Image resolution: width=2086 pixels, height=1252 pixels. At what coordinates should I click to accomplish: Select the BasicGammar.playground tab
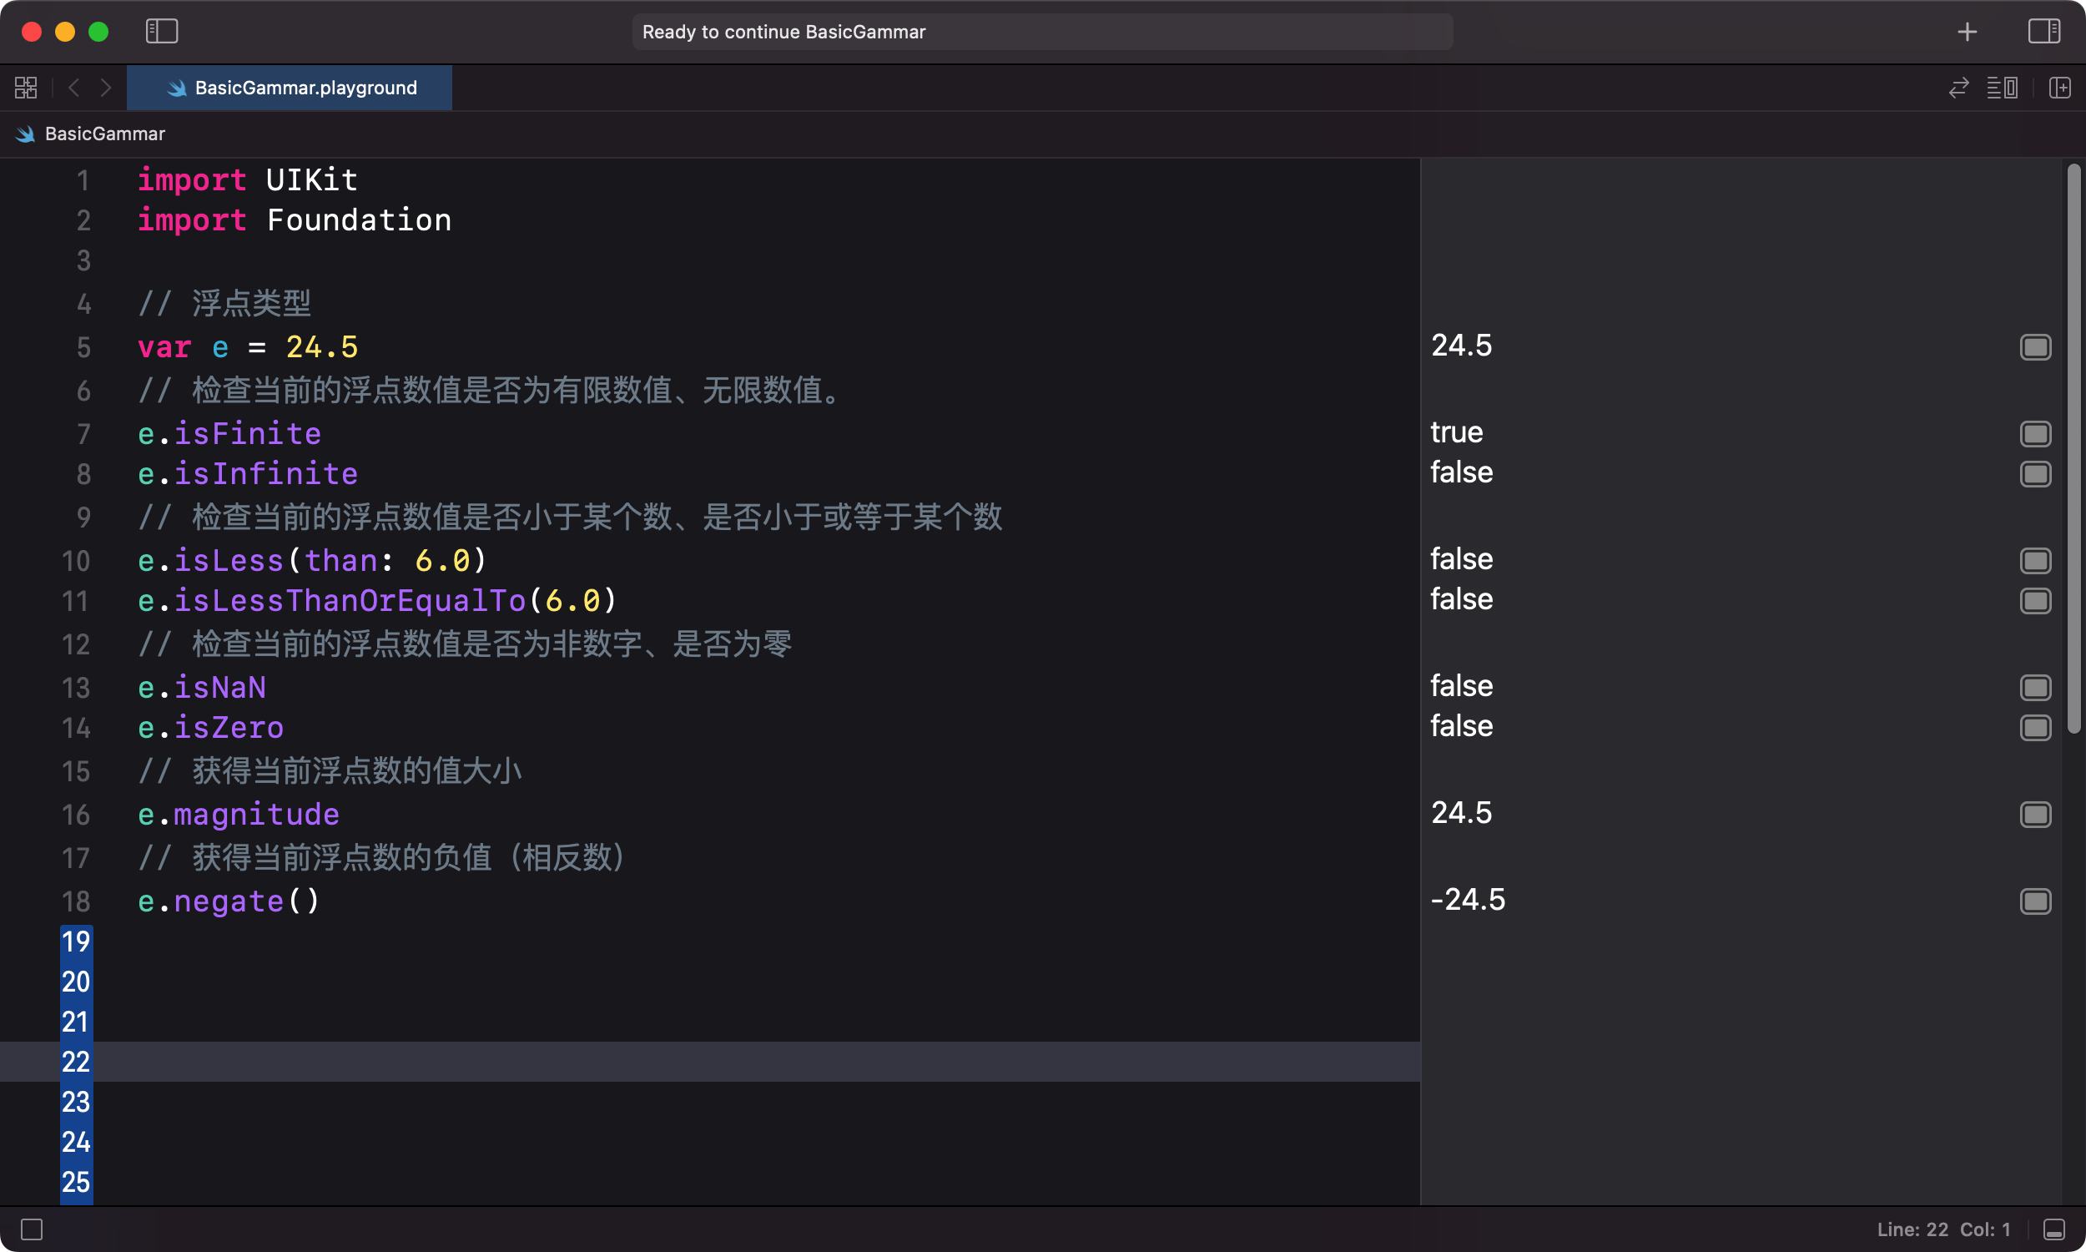click(x=290, y=88)
